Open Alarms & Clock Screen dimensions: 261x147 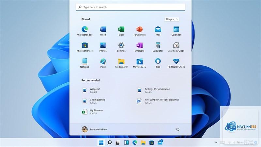point(176,47)
